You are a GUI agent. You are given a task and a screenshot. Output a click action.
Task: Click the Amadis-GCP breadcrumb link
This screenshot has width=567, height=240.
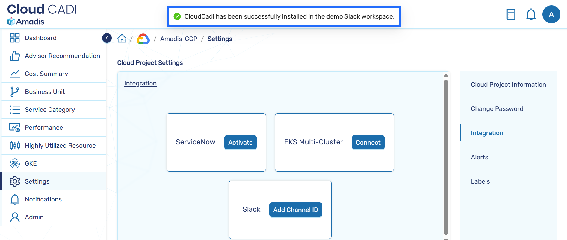[x=179, y=39]
